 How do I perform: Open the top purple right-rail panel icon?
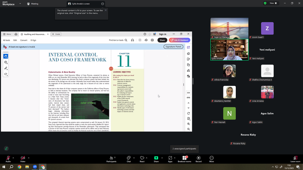[x=188, y=47]
